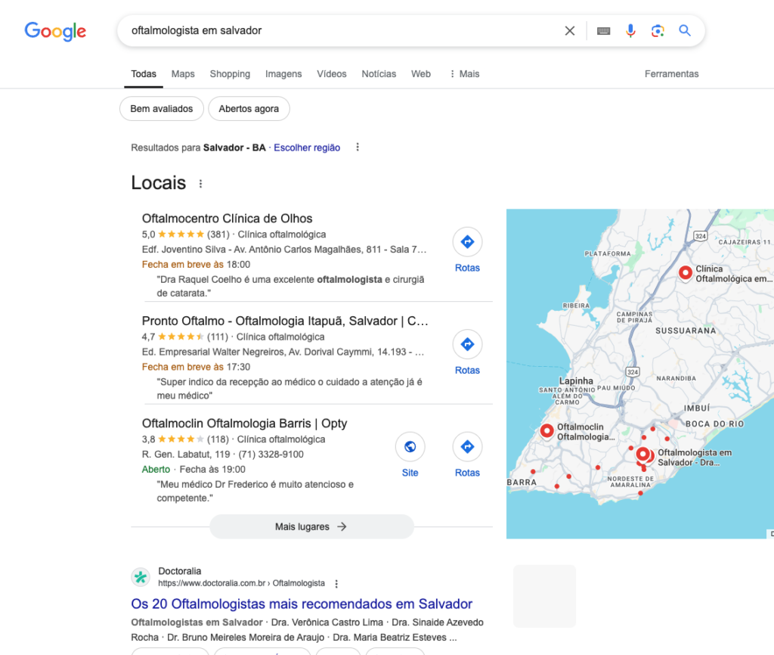The height and width of the screenshot is (655, 774).
Task: Open the three-dot menu beside Locais heading
Action: [200, 184]
